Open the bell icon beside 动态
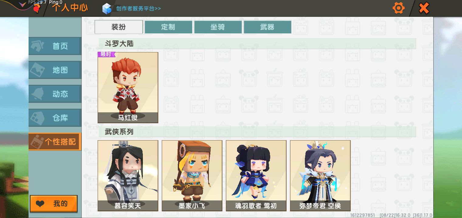 click(37, 94)
